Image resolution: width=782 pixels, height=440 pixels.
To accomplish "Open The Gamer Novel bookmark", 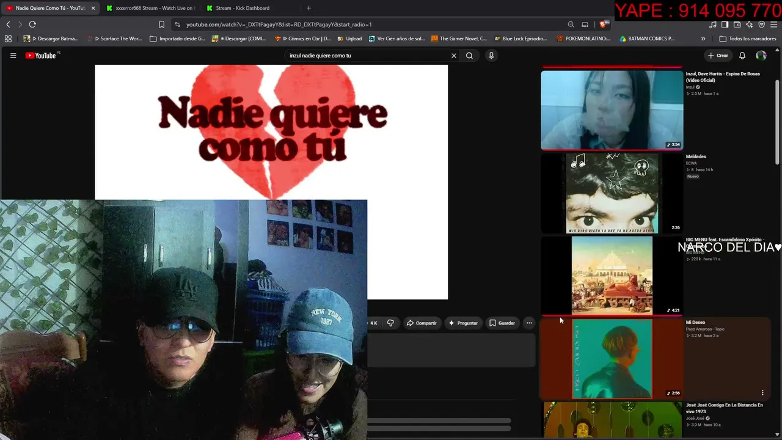I will click(459, 38).
